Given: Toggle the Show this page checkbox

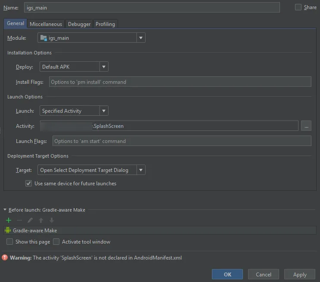Looking at the screenshot, I should click(10, 242).
